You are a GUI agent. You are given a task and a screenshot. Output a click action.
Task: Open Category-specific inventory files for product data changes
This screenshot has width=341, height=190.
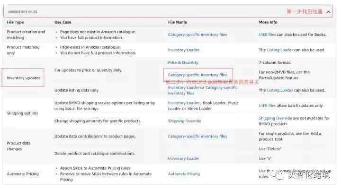click(x=197, y=136)
